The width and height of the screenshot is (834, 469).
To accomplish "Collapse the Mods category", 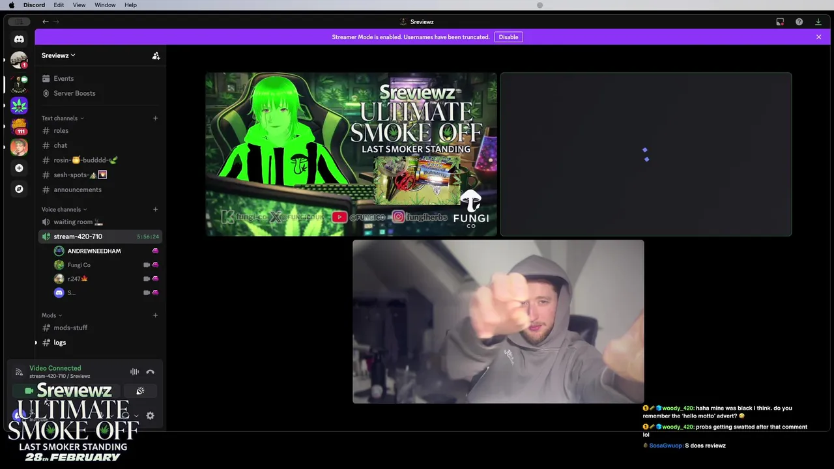I will [51, 315].
